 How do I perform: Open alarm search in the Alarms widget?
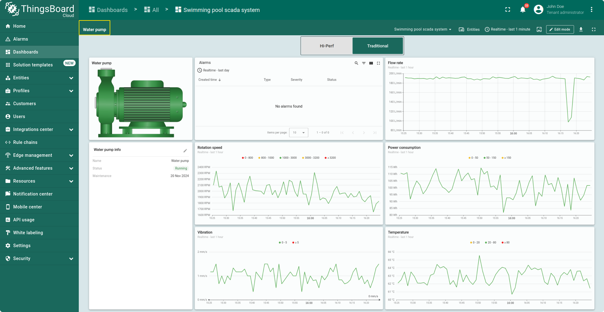pos(356,63)
